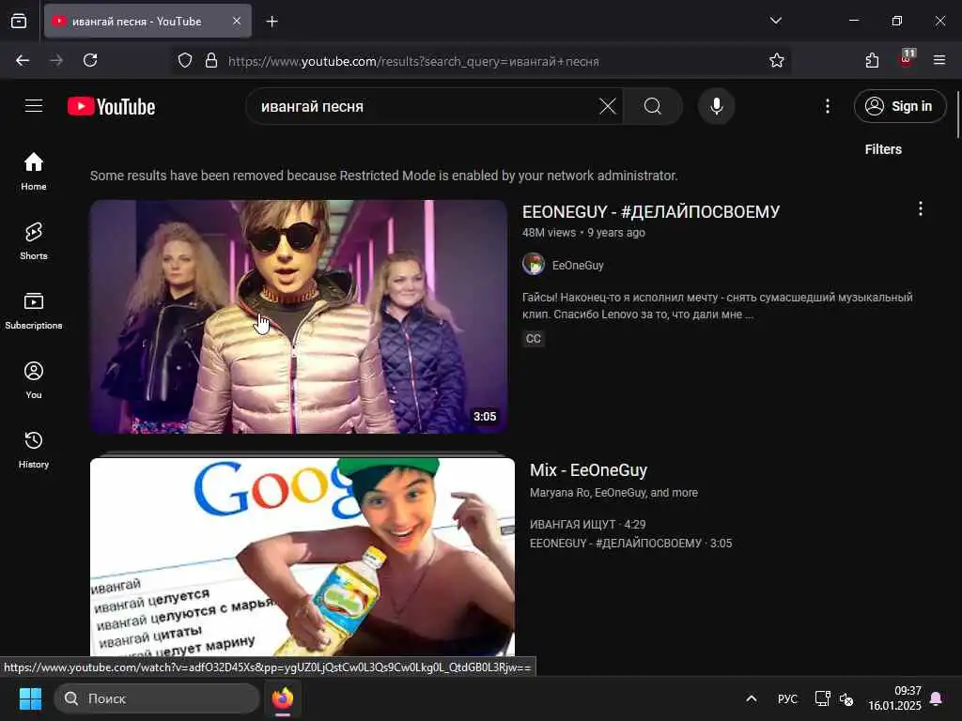Open network status tray icon

point(822,698)
